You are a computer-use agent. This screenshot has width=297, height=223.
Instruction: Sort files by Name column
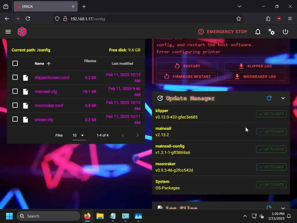(43, 64)
